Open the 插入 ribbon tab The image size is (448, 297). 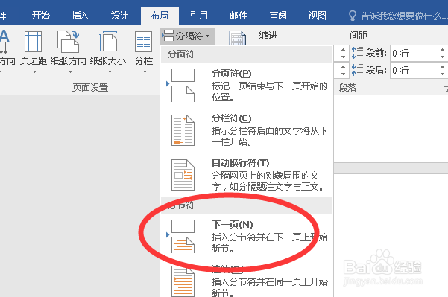(x=81, y=16)
